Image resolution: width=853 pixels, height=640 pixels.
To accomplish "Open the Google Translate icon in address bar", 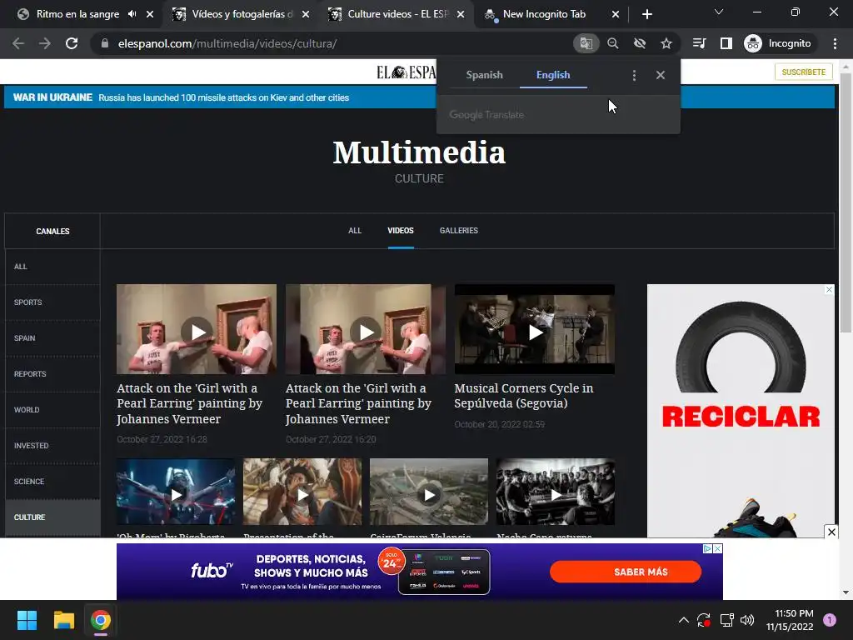I will pyautogui.click(x=586, y=43).
